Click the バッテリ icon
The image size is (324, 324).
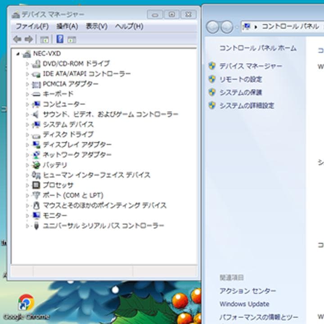click(x=36, y=165)
